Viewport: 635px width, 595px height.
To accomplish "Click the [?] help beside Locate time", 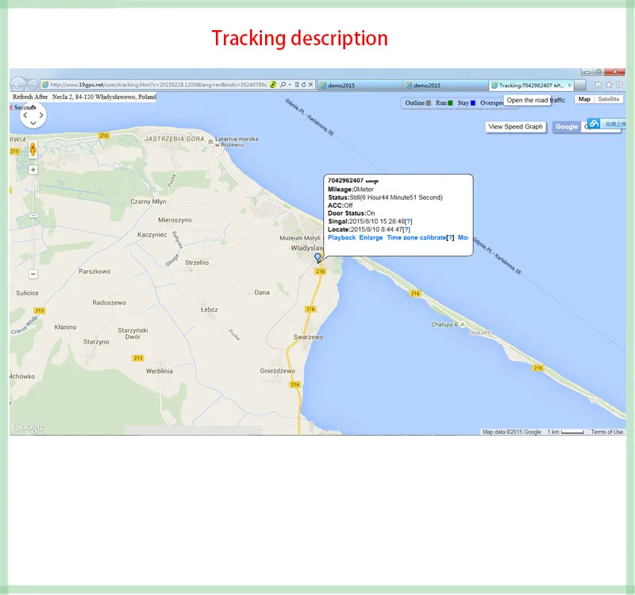I will pos(406,229).
